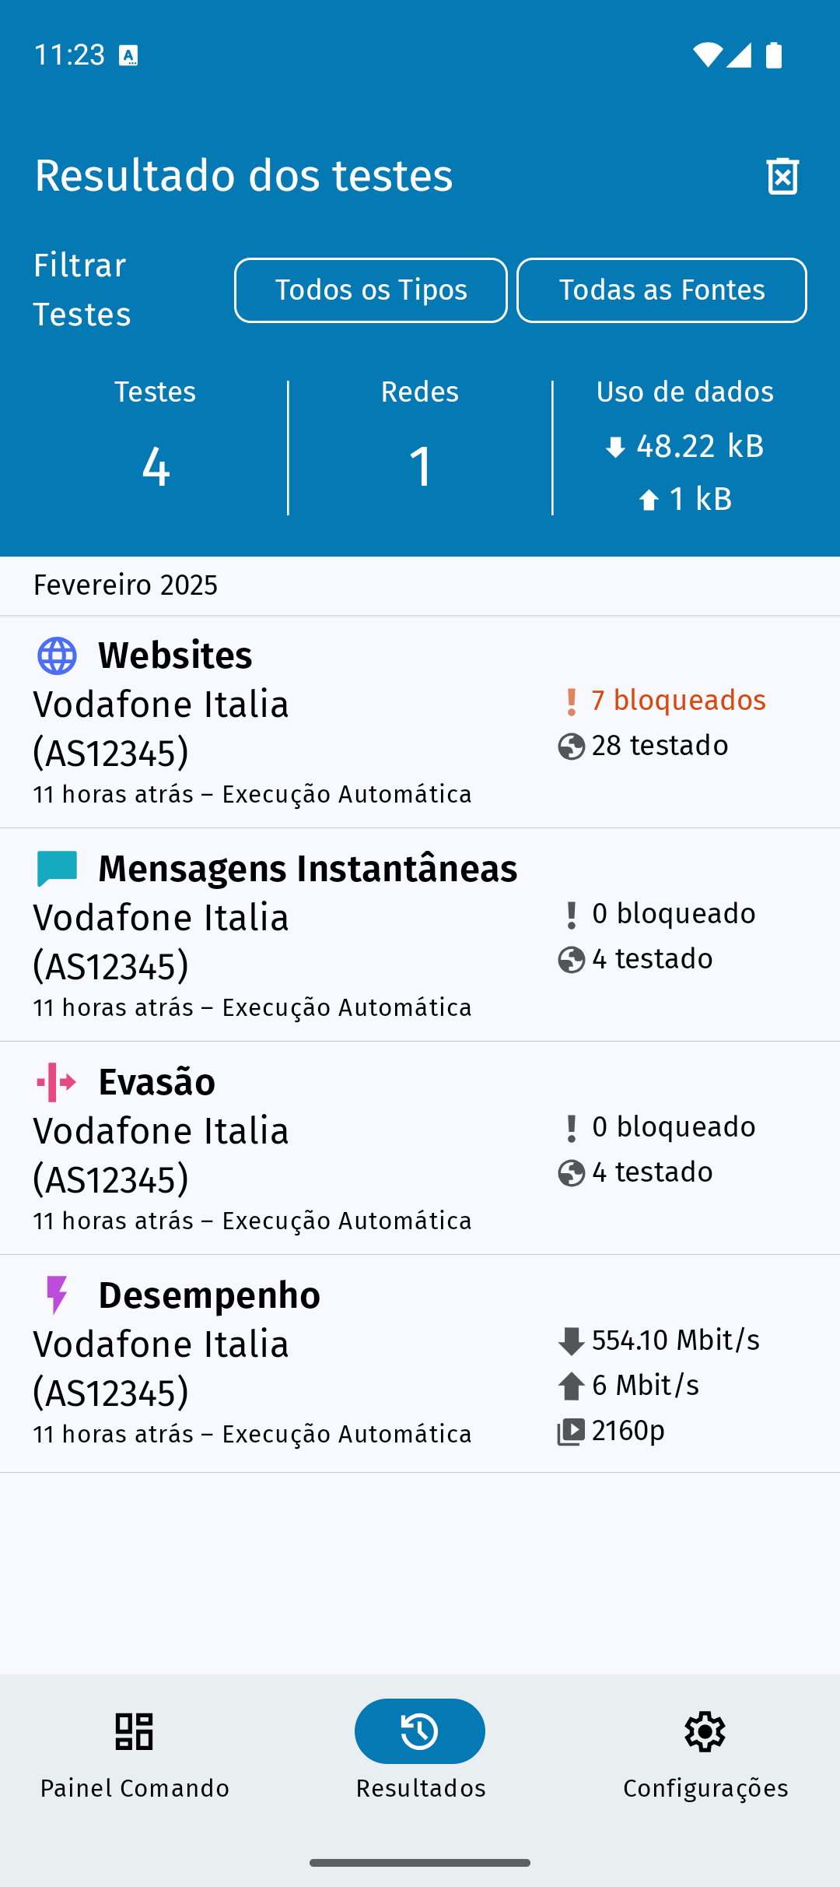Switch to the Configurações tab label
Screen dimensions: 840x1887
click(705, 1788)
